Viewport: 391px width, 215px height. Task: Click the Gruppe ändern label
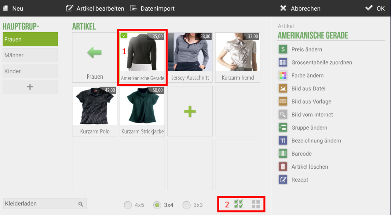pos(309,128)
